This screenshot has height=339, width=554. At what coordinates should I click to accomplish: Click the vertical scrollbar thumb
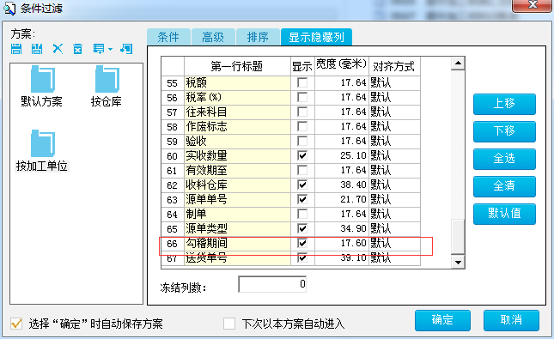[x=458, y=236]
